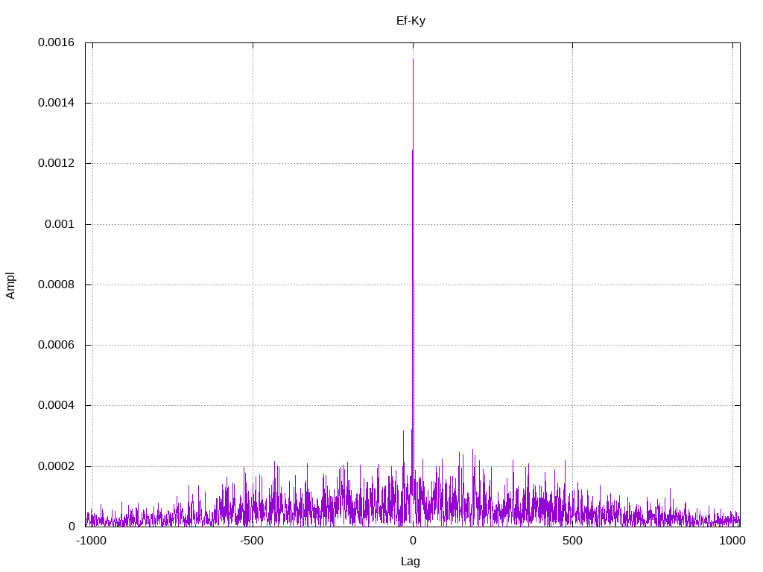Click the -500 x-axis tick label

pyautogui.click(x=252, y=541)
